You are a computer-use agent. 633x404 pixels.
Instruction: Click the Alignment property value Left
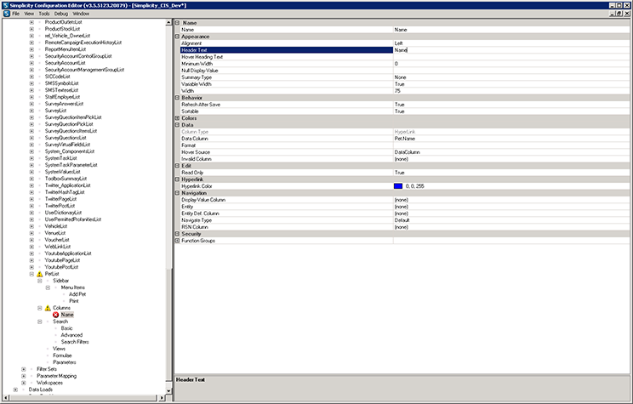511,43
